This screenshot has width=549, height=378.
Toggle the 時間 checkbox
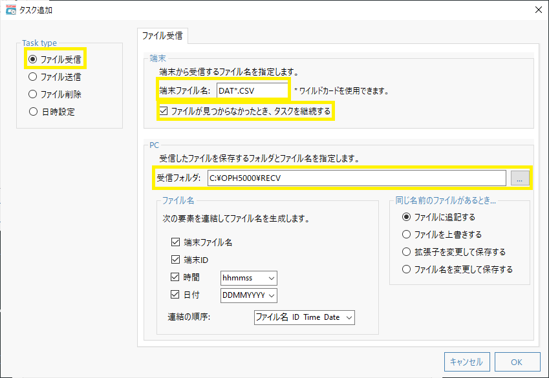(x=175, y=277)
